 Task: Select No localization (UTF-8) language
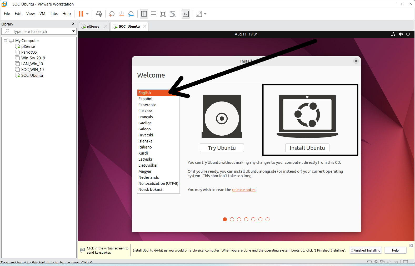click(158, 183)
